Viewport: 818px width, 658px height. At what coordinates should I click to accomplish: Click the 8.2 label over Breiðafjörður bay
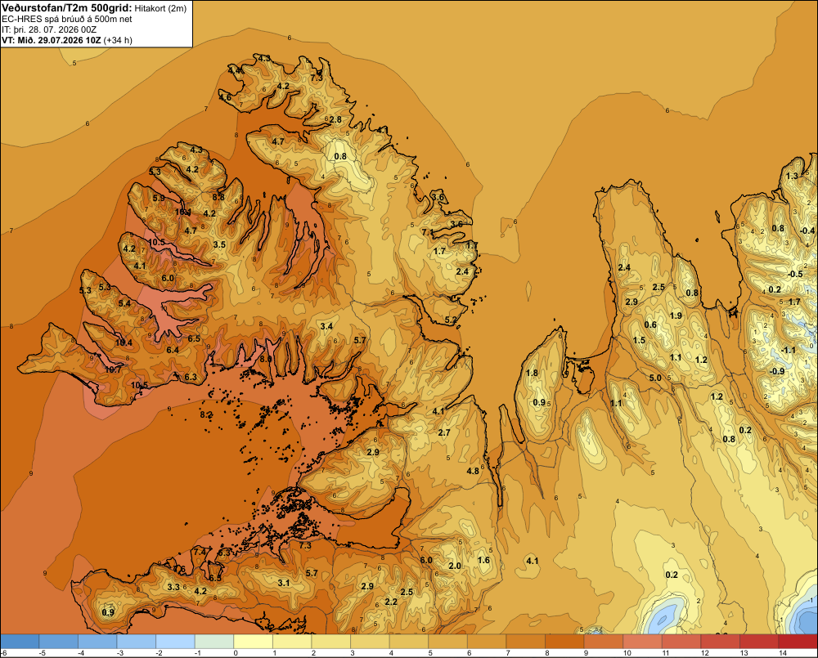pyautogui.click(x=206, y=415)
